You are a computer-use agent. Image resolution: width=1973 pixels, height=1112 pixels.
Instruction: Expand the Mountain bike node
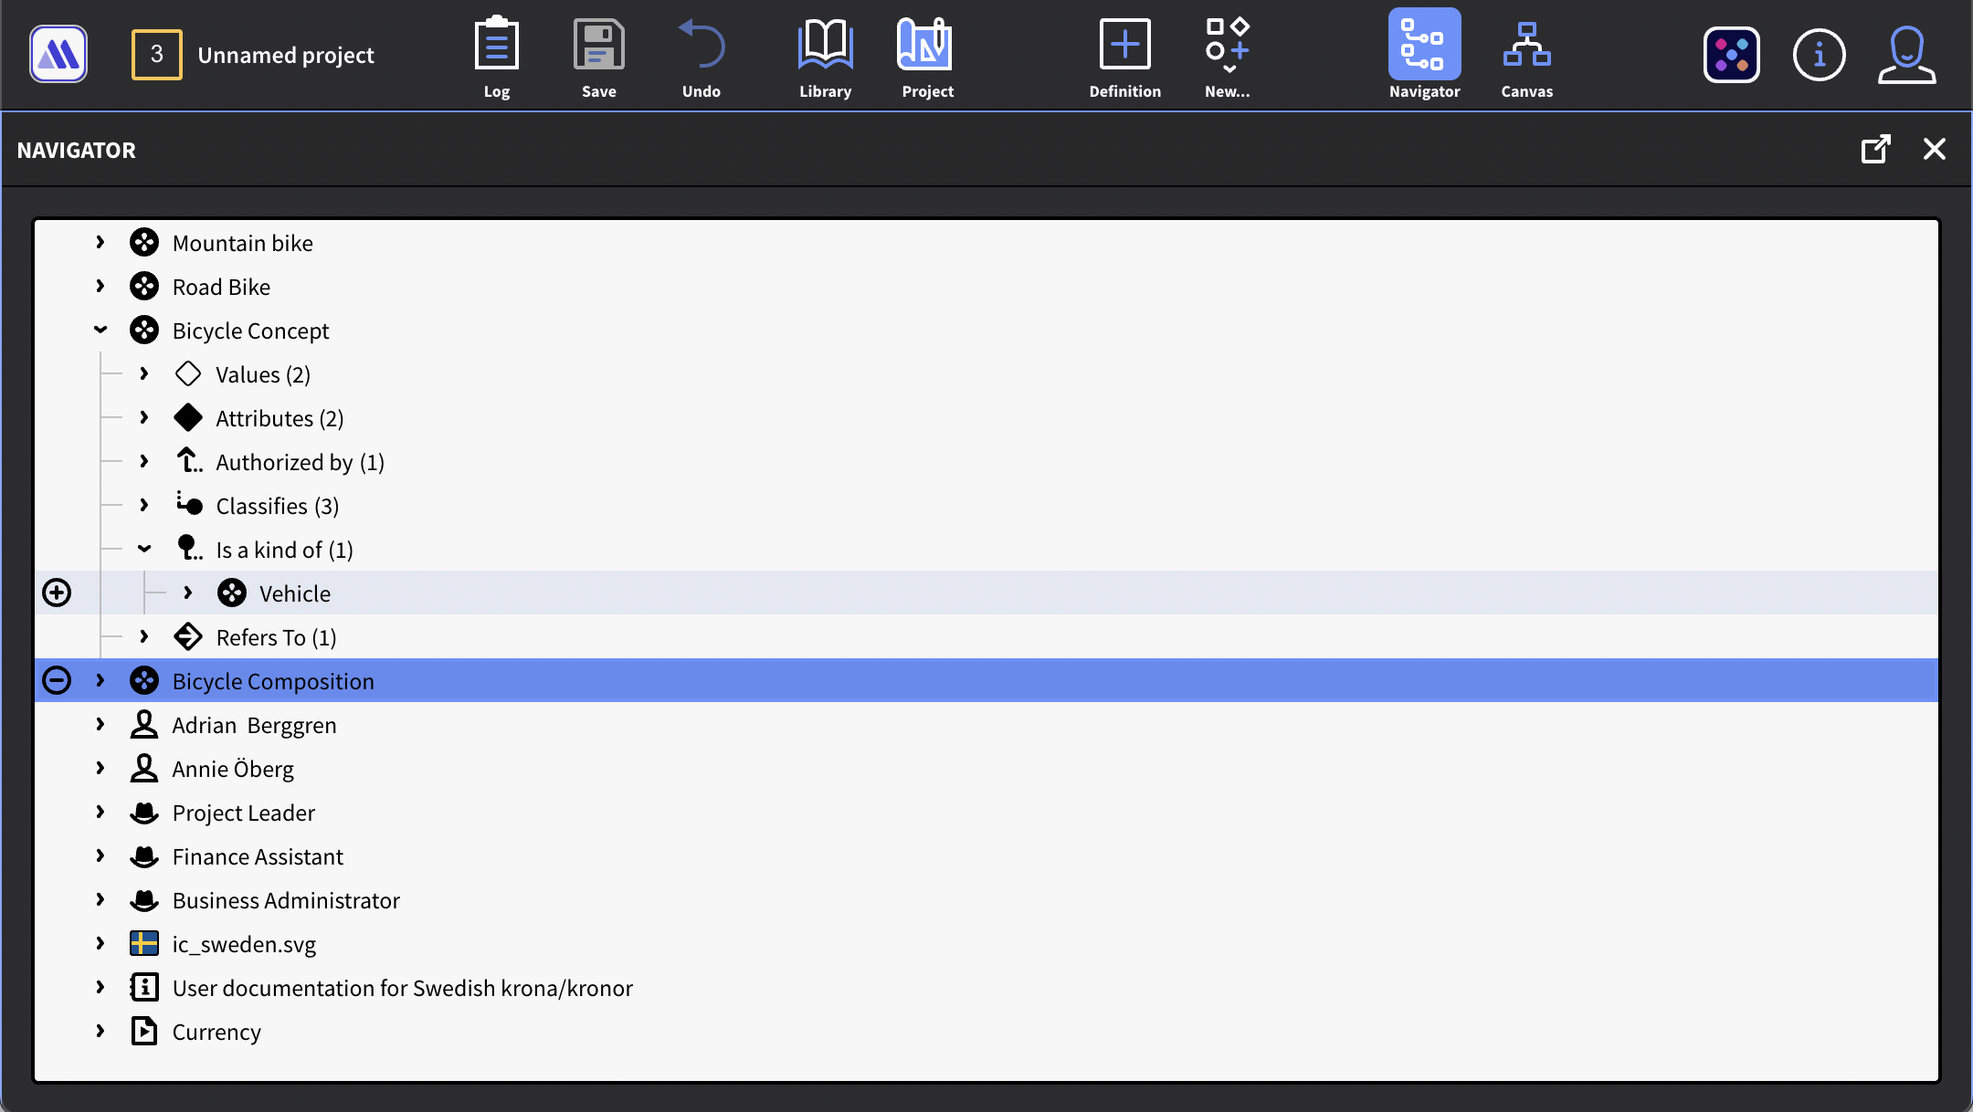click(100, 243)
